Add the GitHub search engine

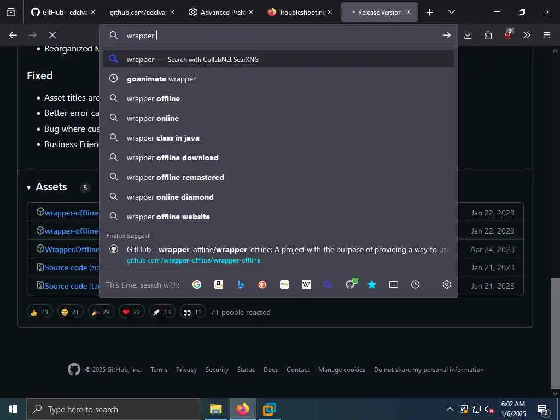(351, 284)
